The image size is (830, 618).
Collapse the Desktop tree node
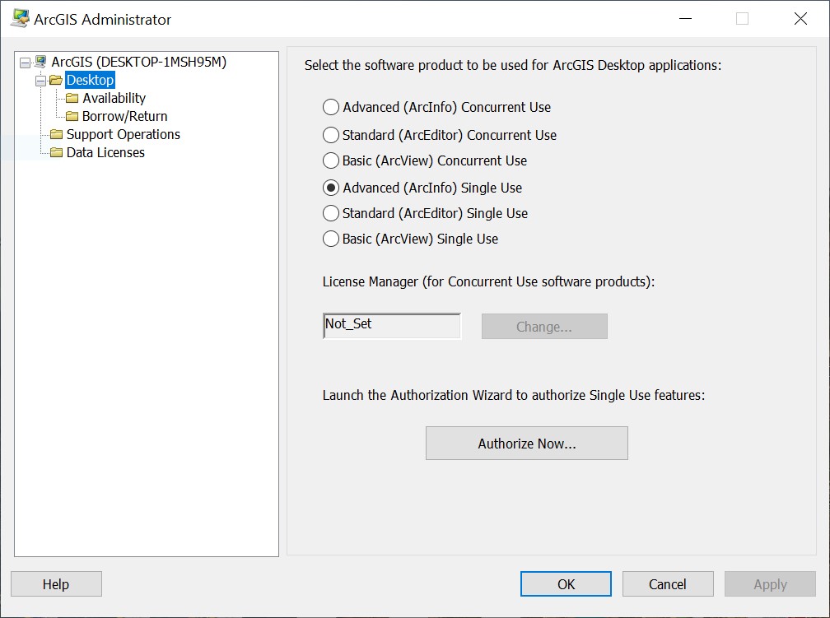point(41,81)
